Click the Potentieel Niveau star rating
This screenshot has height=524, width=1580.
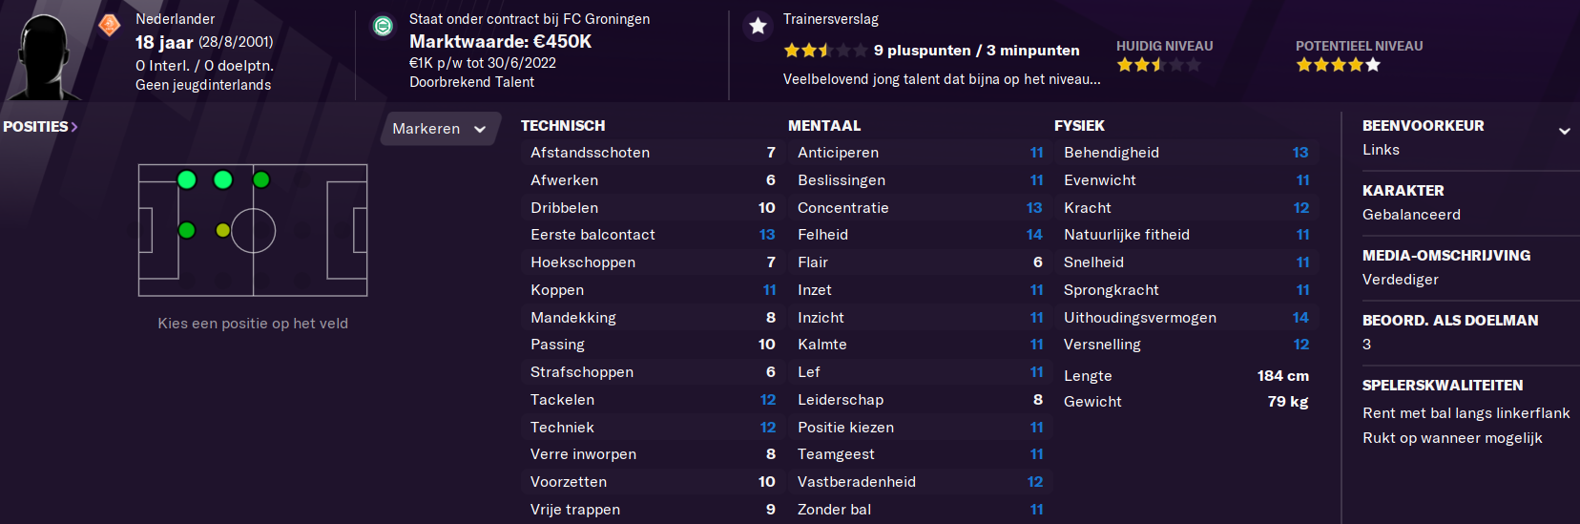pyautogui.click(x=1338, y=65)
